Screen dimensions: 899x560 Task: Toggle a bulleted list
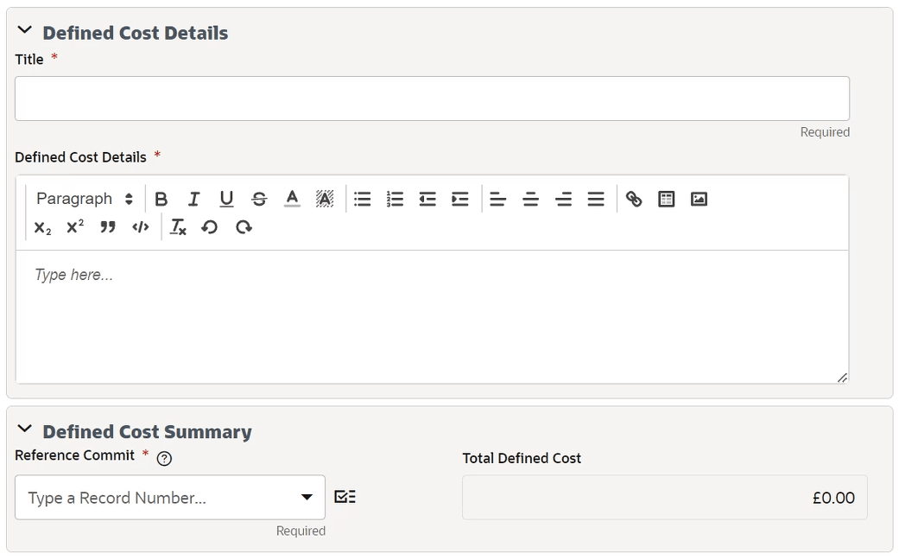click(x=362, y=199)
